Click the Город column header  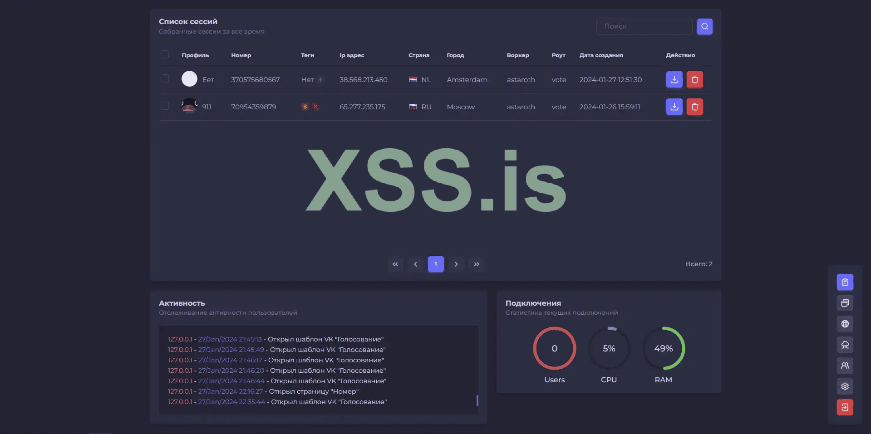click(x=455, y=55)
